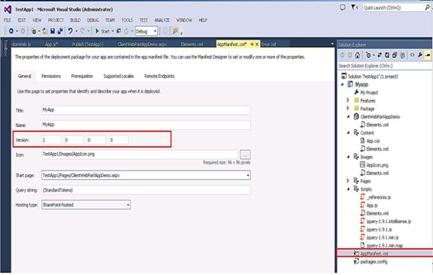Switch to the App.js document tab
433x275 pixels.
coord(51,44)
